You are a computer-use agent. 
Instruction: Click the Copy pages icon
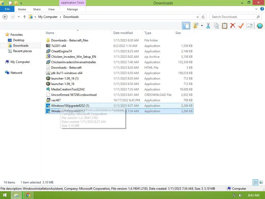pyautogui.click(x=216, y=26)
